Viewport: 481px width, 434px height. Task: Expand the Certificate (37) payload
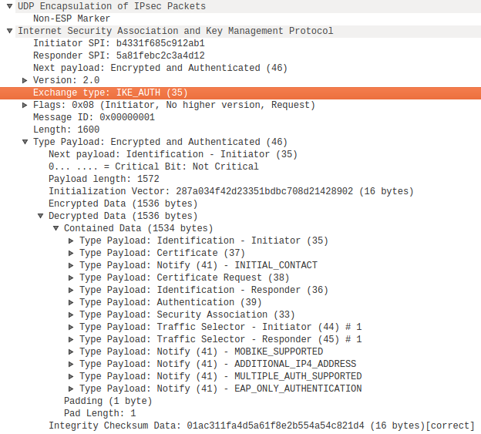click(71, 253)
